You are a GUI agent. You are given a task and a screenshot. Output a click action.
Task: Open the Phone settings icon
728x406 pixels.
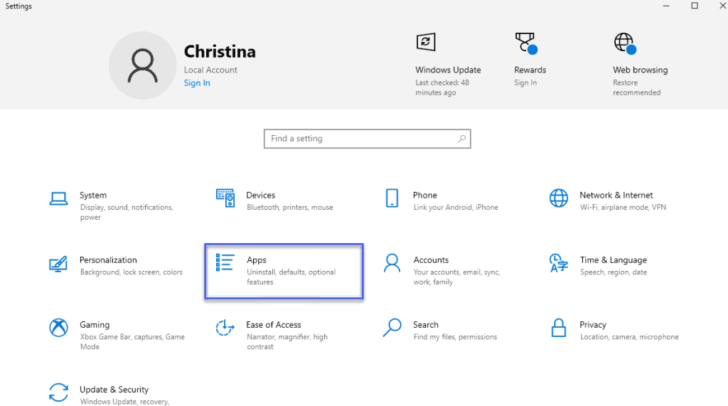point(392,198)
